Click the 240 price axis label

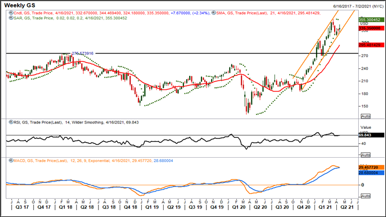(x=365, y=68)
